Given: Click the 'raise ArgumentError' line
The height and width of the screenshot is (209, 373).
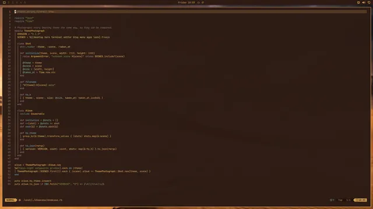Looking at the screenshot, I should click(73, 56).
